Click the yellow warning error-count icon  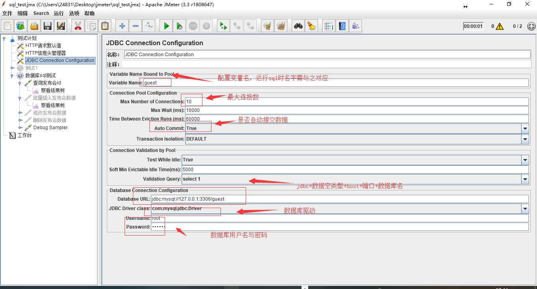[x=500, y=26]
